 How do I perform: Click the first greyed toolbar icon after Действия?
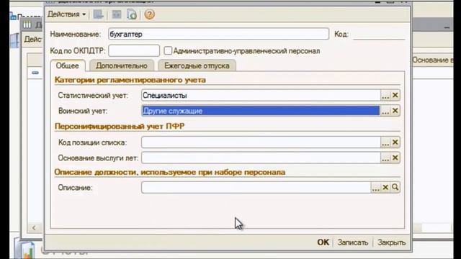(98, 14)
